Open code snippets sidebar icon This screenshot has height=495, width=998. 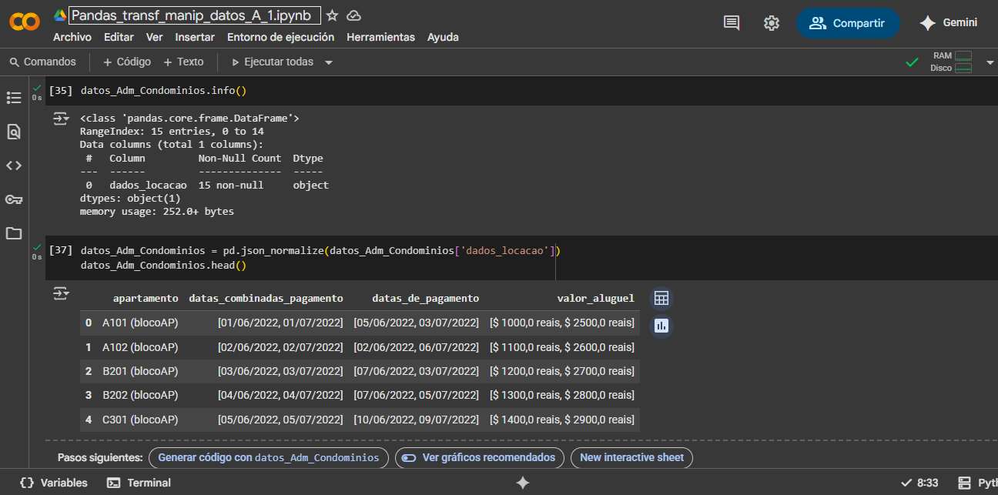tap(14, 166)
